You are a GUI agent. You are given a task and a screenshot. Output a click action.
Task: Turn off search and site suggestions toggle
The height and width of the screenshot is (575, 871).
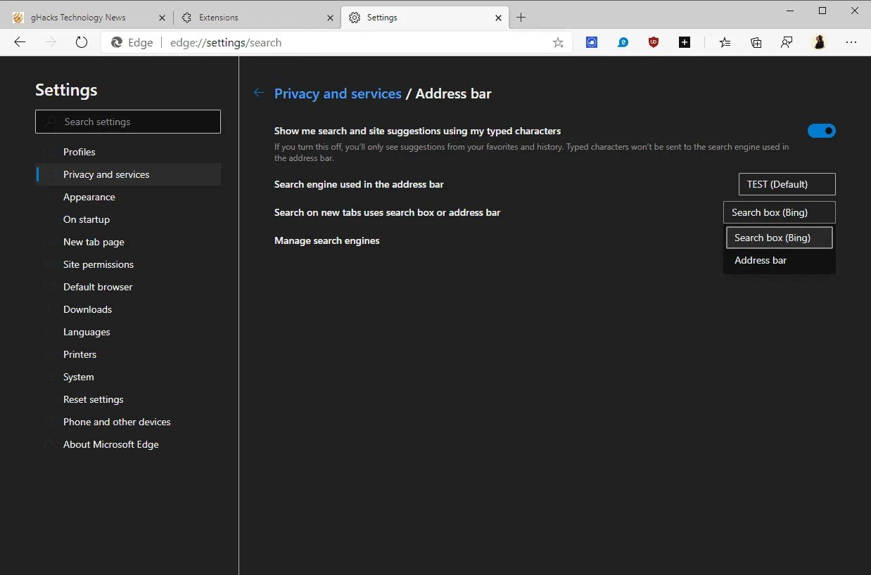tap(822, 131)
